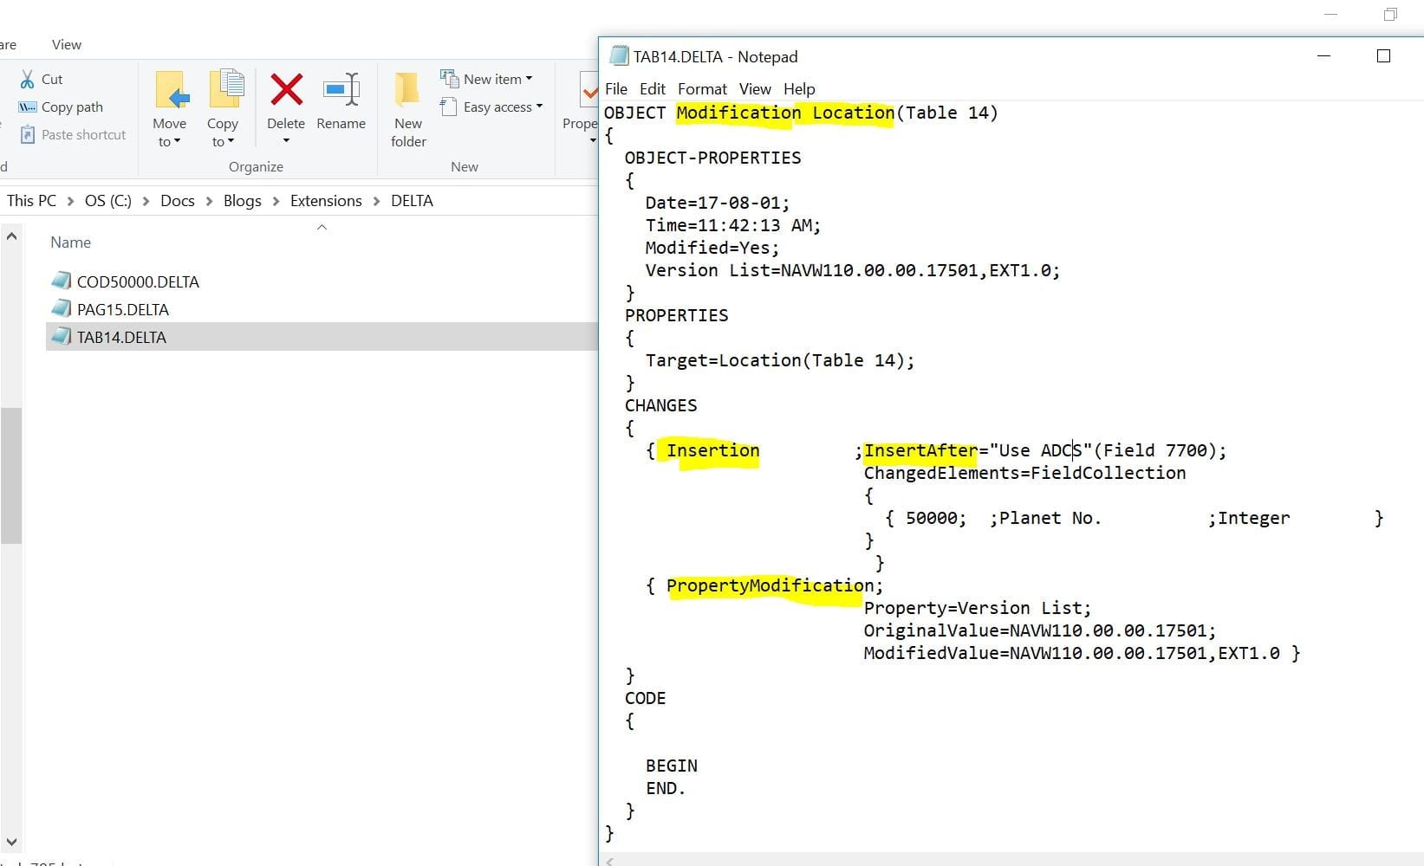Click the Copy to icon
1424x866 pixels.
click(226, 90)
